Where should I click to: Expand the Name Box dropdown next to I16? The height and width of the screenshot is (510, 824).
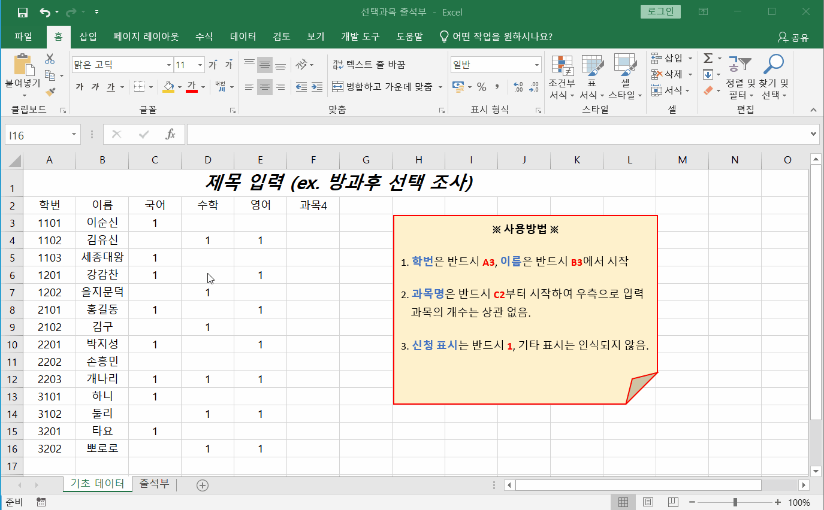click(74, 135)
